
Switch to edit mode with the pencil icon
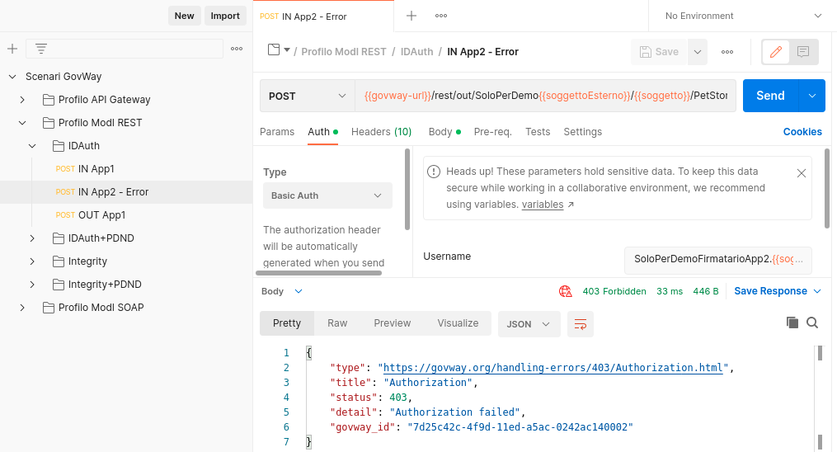(776, 52)
